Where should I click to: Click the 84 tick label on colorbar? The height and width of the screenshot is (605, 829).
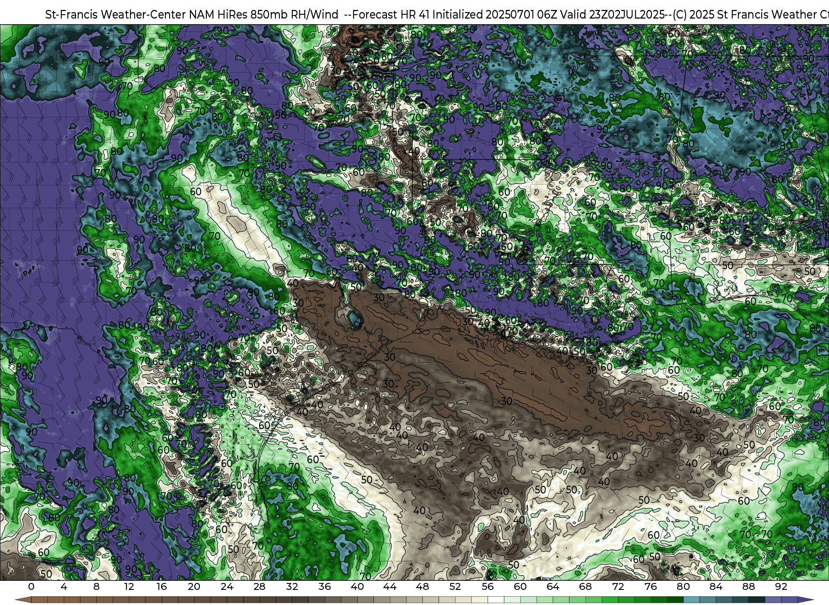pos(716,586)
